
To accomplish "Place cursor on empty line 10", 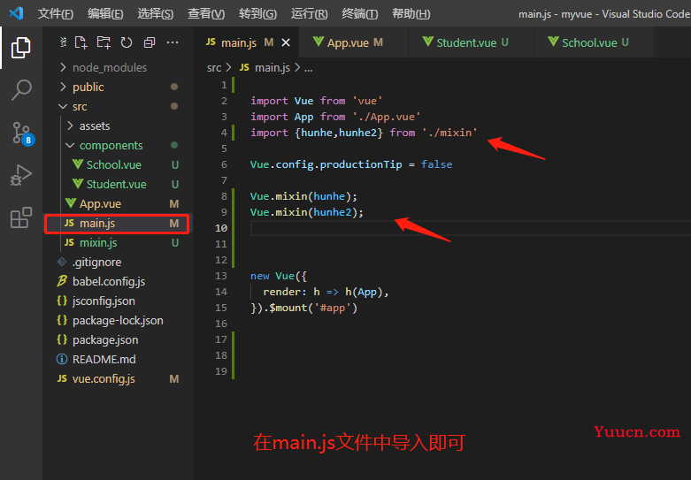I will (470, 228).
